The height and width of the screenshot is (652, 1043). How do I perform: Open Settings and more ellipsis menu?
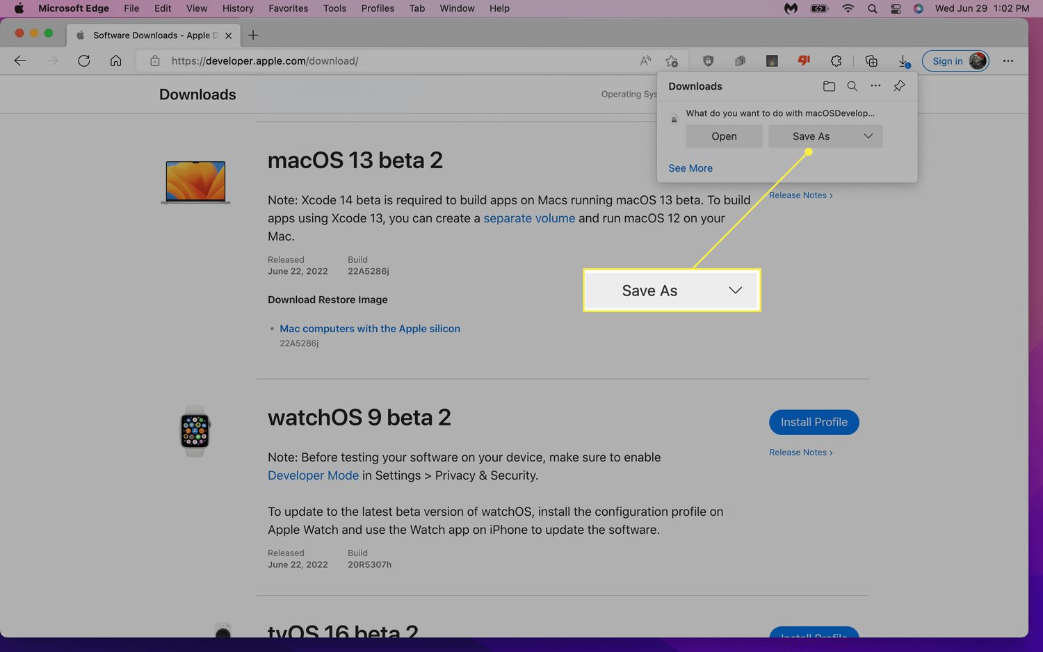click(1008, 61)
